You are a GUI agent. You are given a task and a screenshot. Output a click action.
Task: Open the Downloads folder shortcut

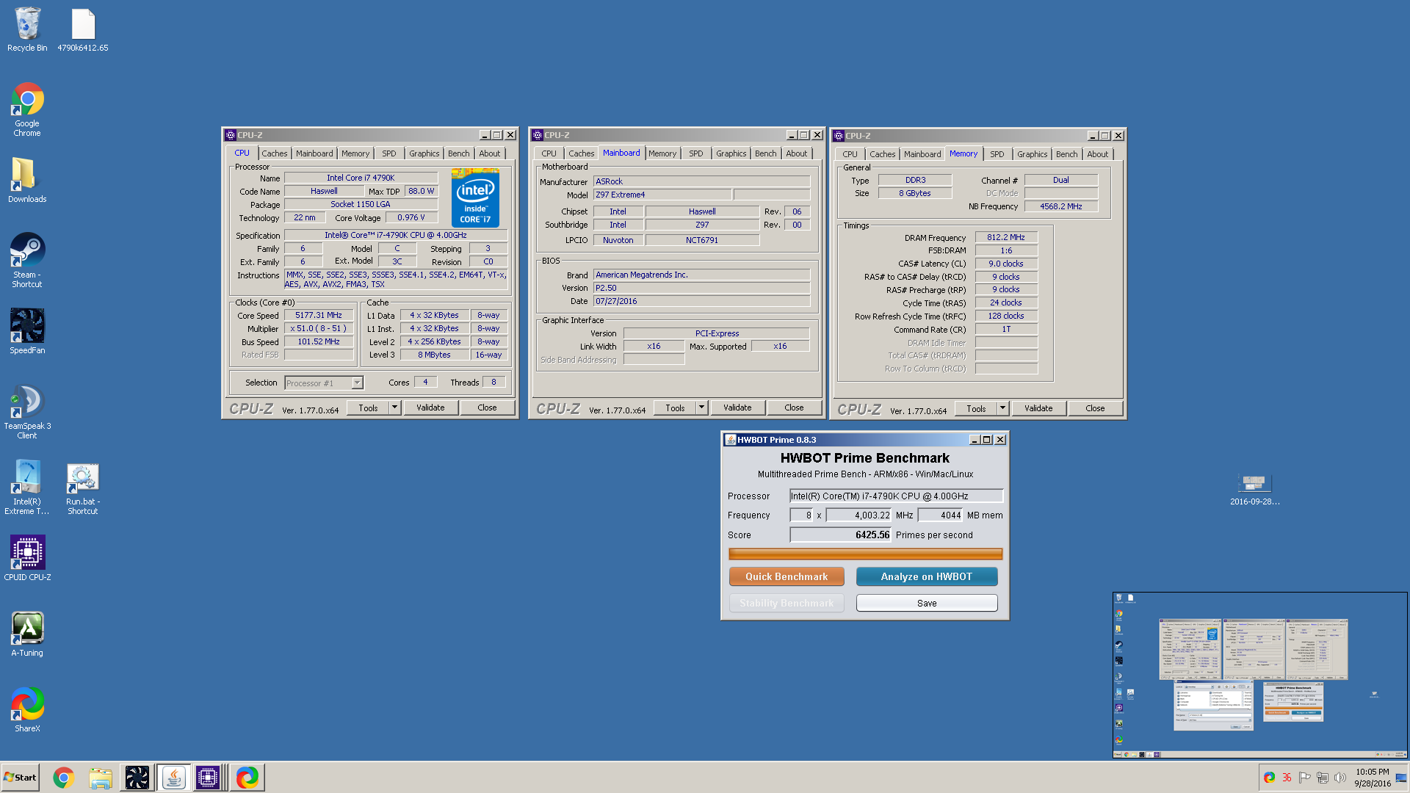(x=27, y=180)
